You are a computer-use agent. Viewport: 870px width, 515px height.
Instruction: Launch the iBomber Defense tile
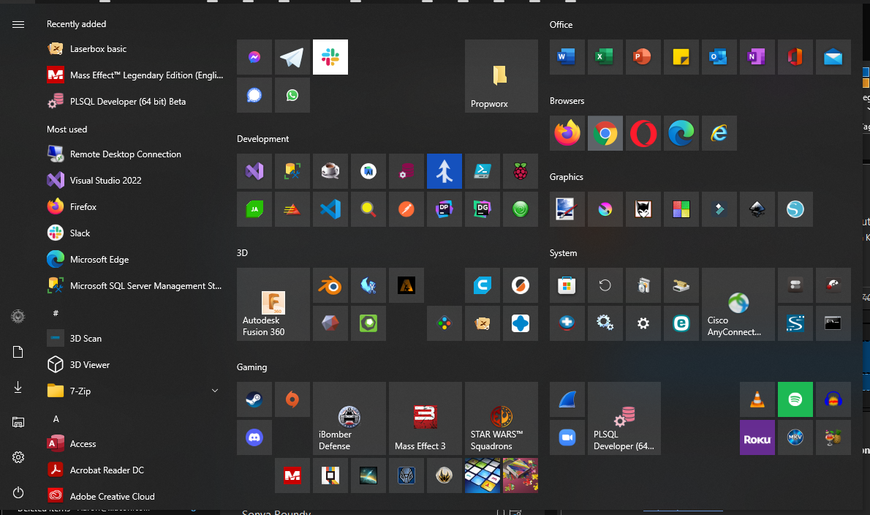(x=349, y=418)
